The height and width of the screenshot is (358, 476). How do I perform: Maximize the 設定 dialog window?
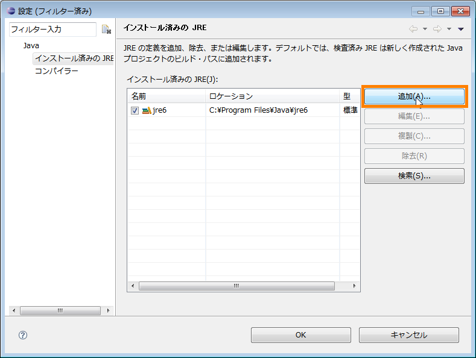click(440, 11)
